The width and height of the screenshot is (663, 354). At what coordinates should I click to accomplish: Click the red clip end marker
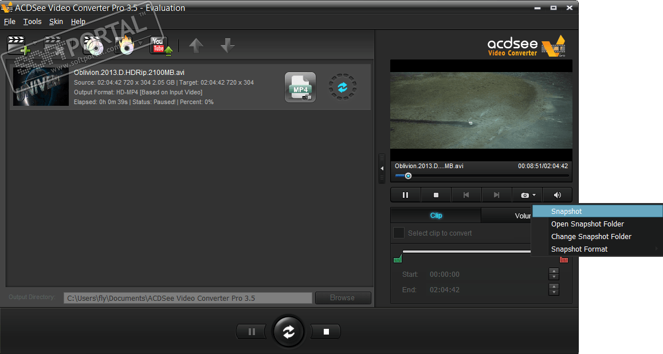pyautogui.click(x=564, y=260)
